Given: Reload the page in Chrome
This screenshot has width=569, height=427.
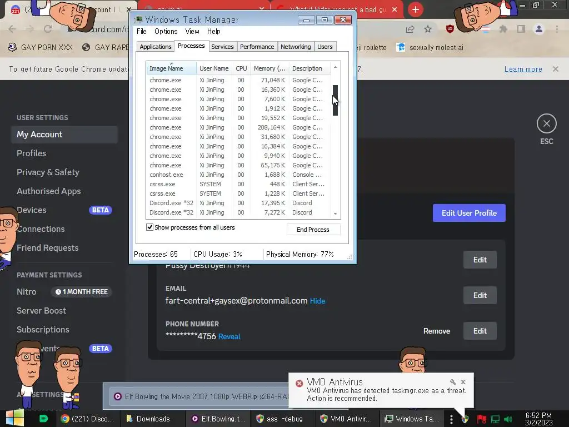Looking at the screenshot, I should point(48,29).
